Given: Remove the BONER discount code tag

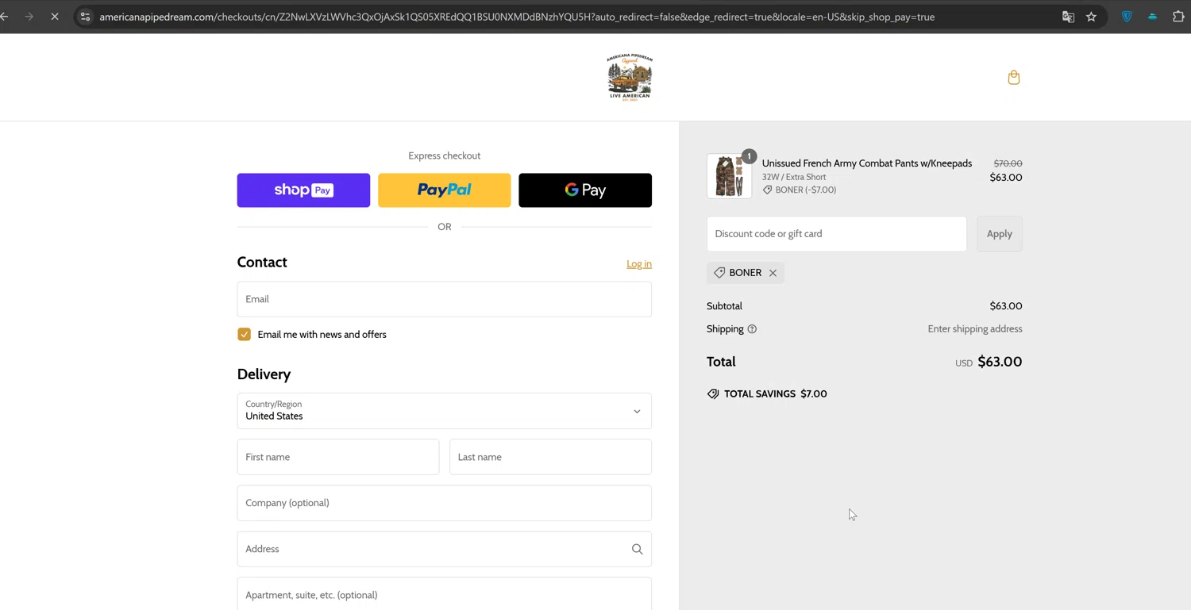Looking at the screenshot, I should tap(773, 273).
